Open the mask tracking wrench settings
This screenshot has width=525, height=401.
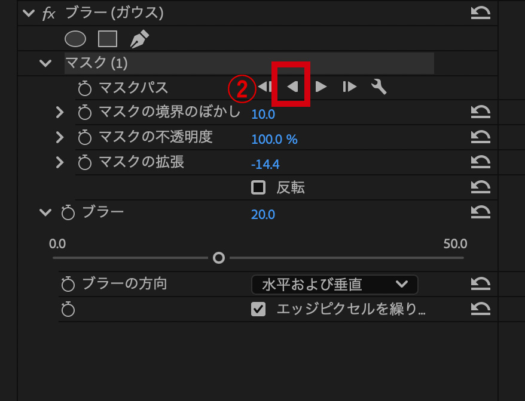(x=379, y=87)
